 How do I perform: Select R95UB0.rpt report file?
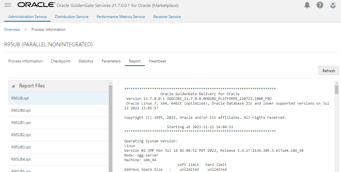(21, 110)
